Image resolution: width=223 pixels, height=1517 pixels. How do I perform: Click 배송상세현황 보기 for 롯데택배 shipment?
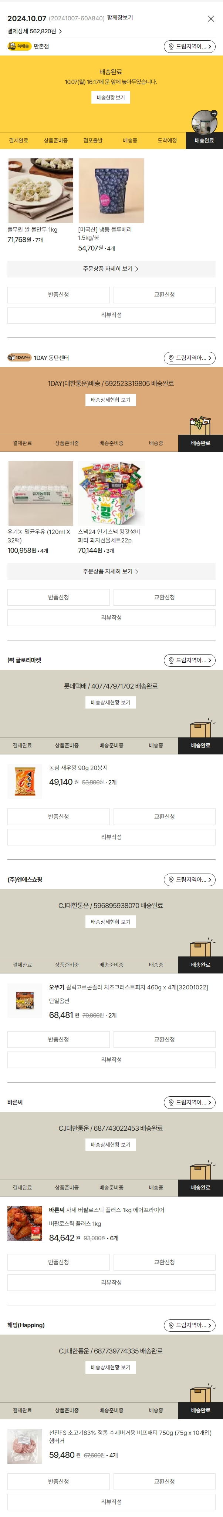pyautogui.click(x=111, y=703)
